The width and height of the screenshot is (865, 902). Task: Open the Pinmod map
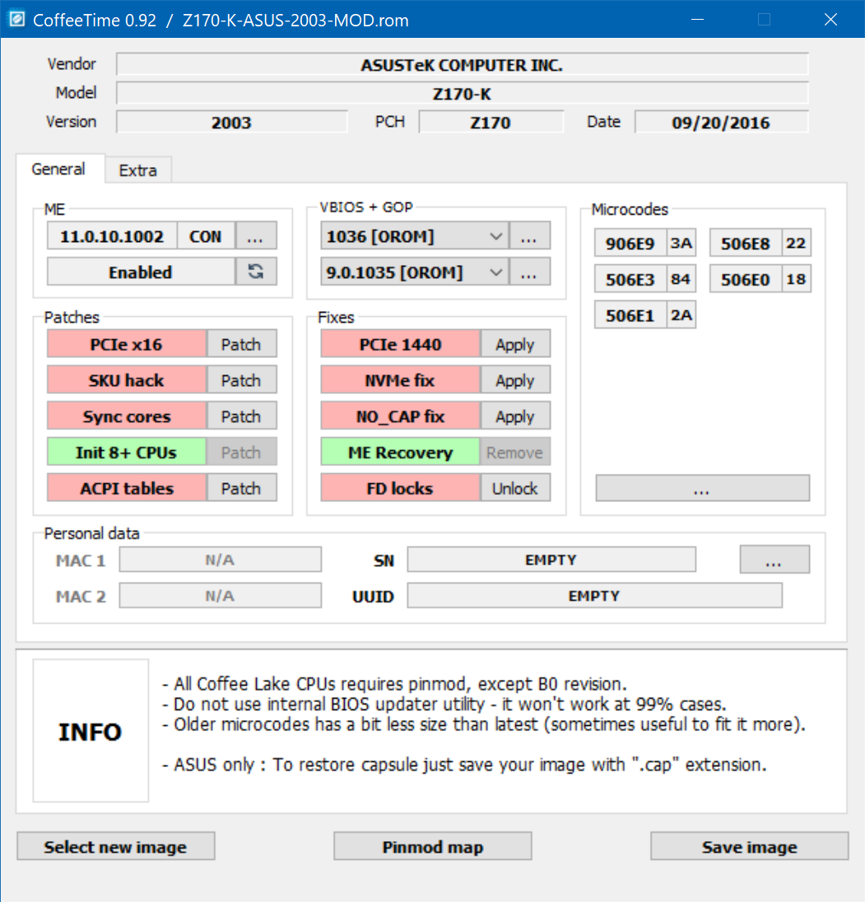point(433,846)
